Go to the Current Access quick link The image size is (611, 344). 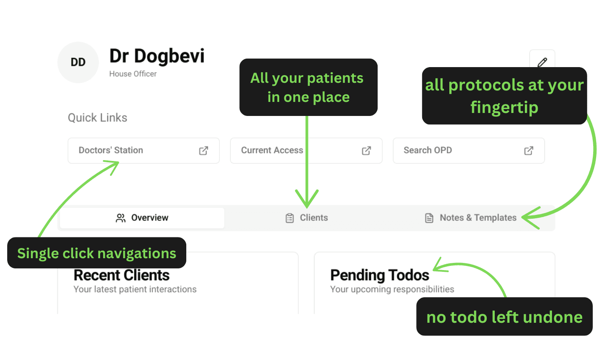pos(272,150)
